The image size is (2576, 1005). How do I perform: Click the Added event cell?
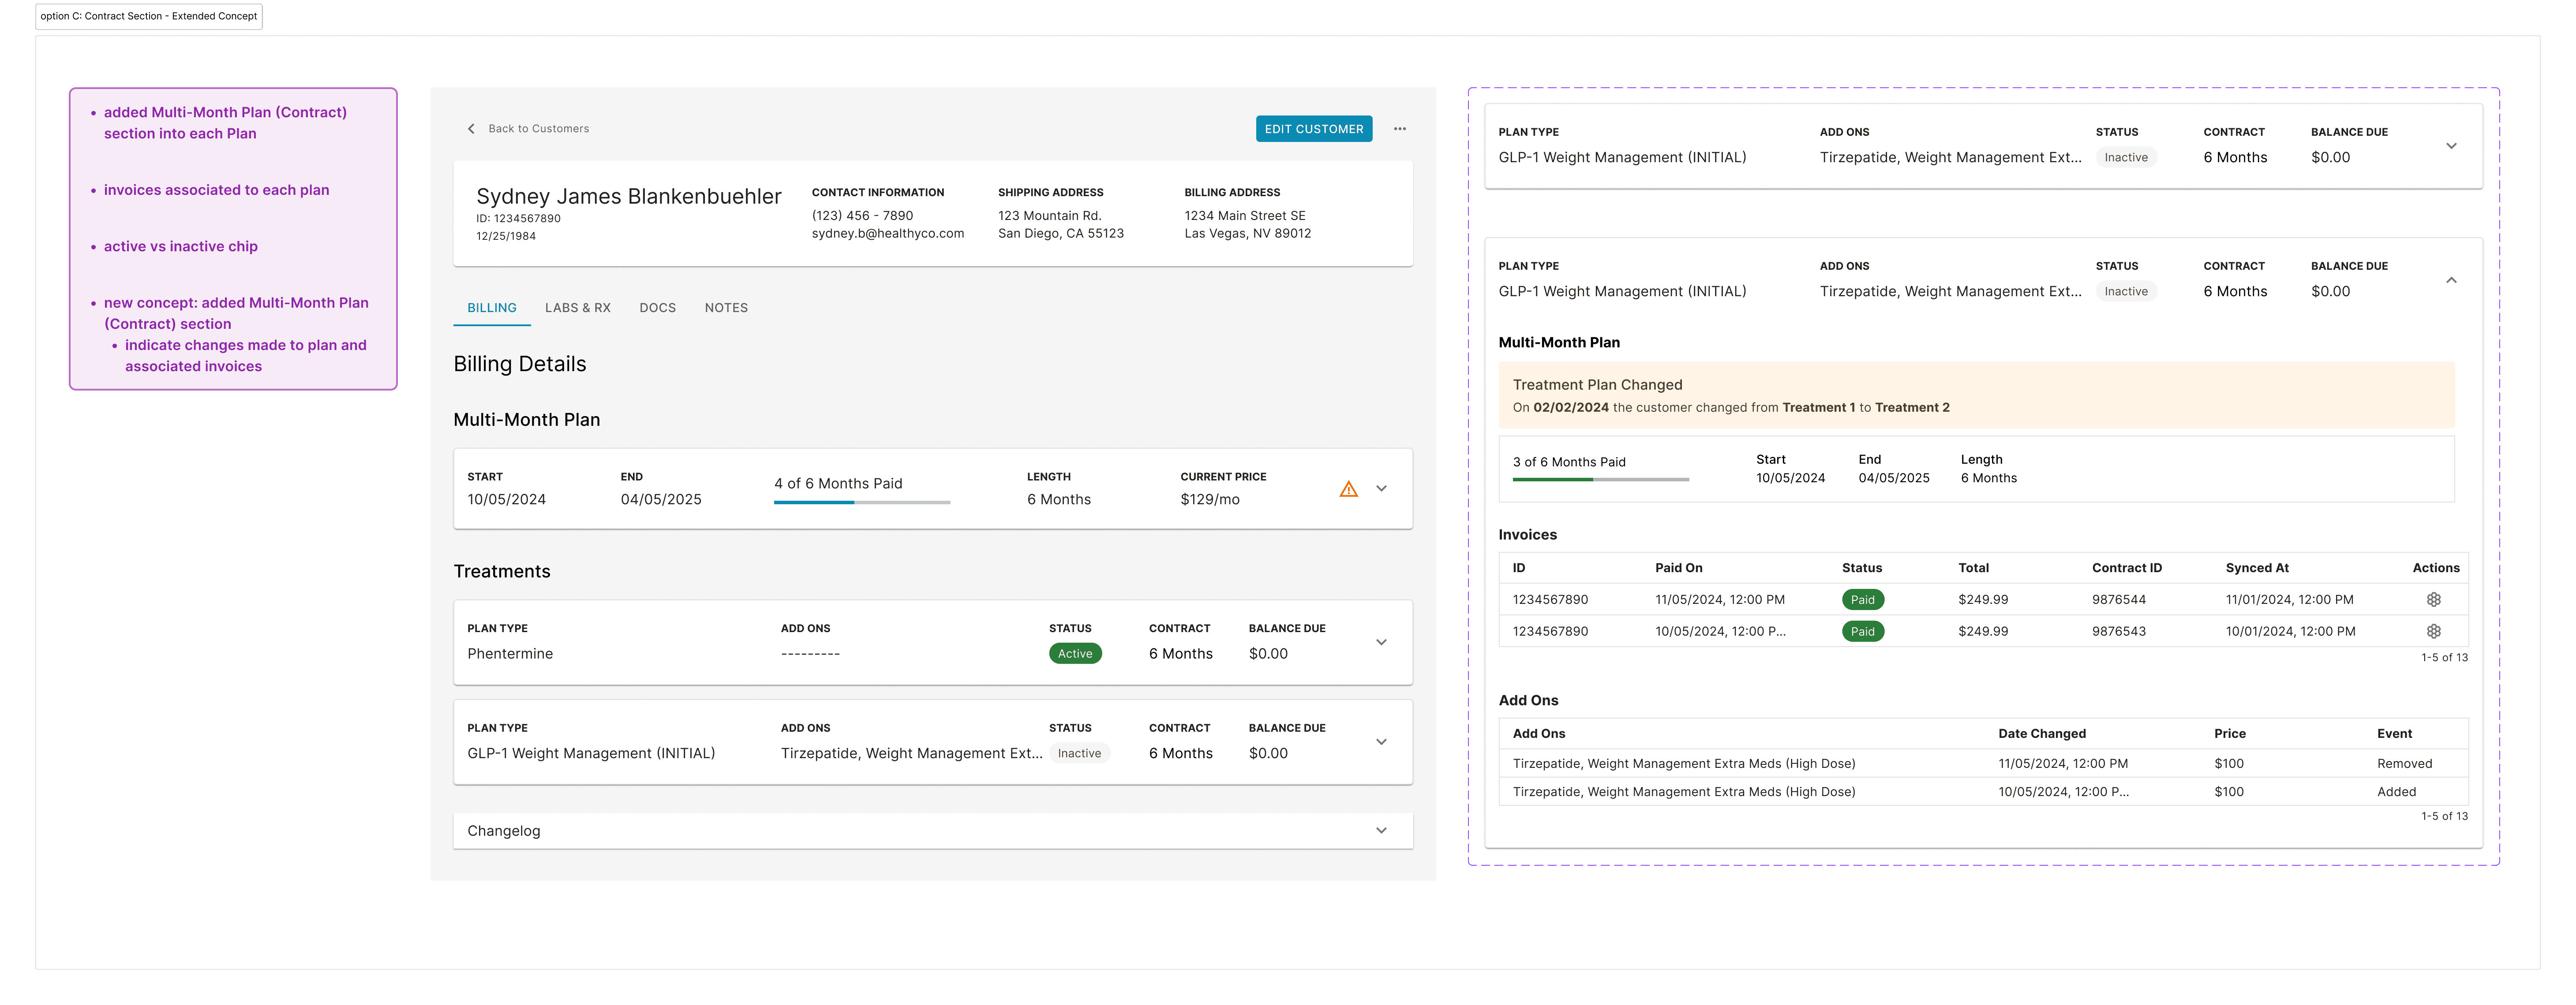[2396, 791]
